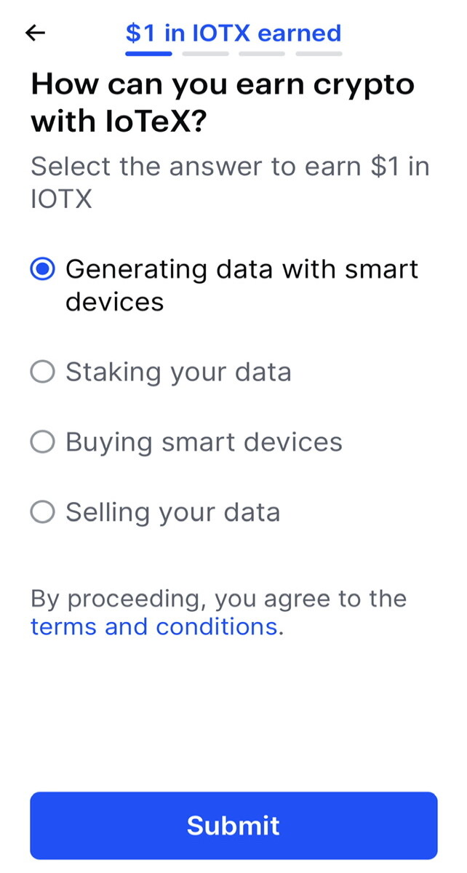This screenshot has width=467, height=873.
Task: Tap the back arrow icon
Action: (35, 33)
